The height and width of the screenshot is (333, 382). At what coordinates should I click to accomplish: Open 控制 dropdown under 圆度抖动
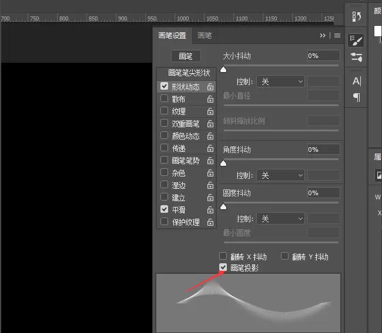tap(280, 219)
